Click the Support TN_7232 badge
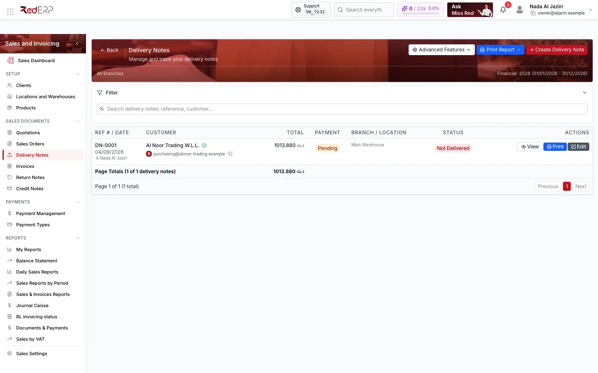 (311, 10)
